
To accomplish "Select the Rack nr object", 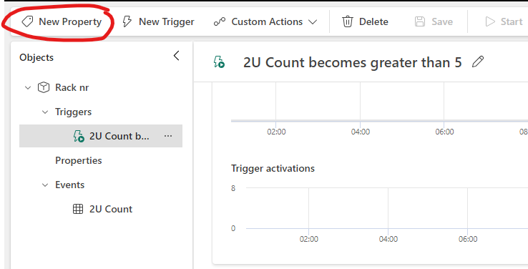I will (72, 87).
